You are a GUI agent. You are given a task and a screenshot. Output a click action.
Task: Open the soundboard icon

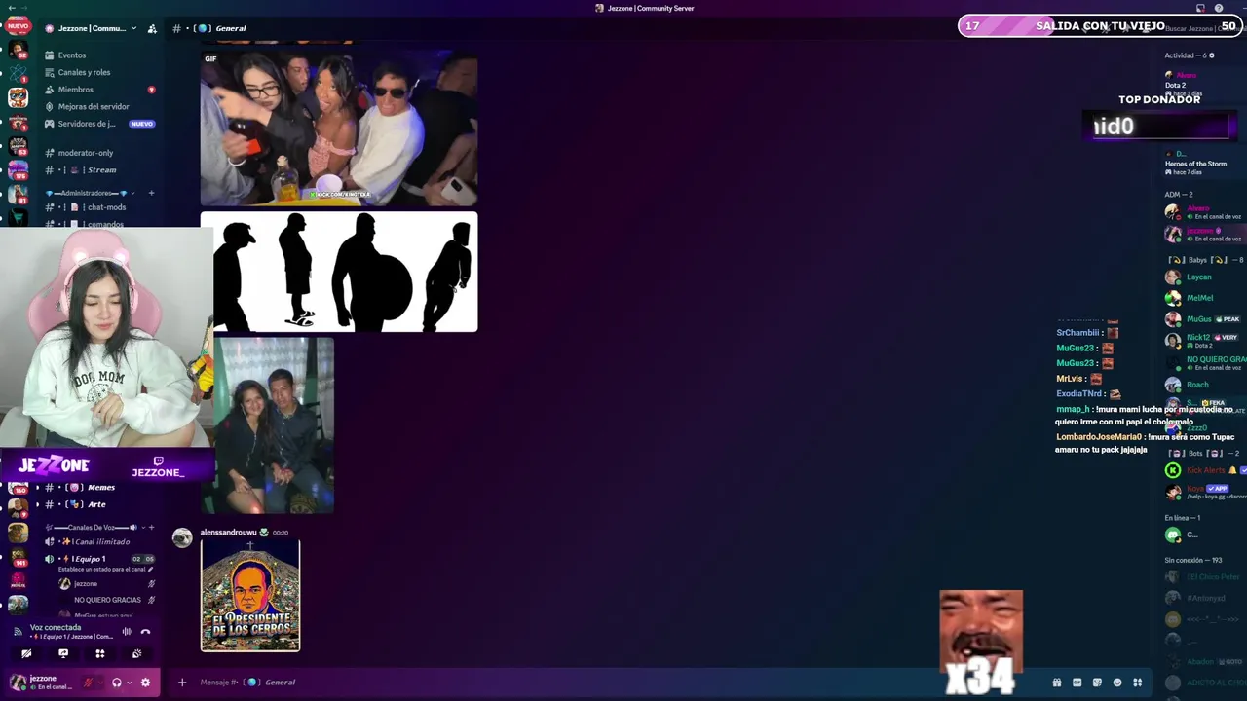[x=136, y=654]
